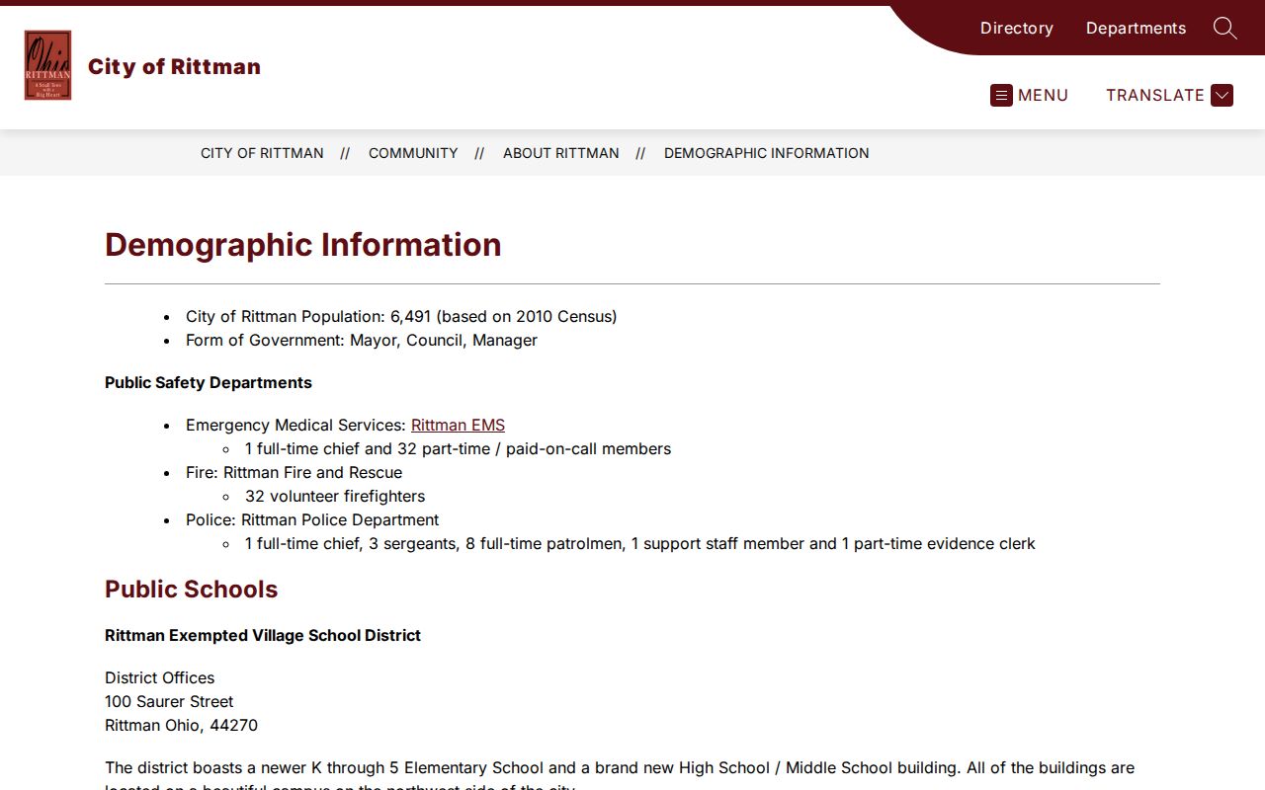
Task: Expand the TRANSLATE dropdown arrow
Action: click(1222, 95)
